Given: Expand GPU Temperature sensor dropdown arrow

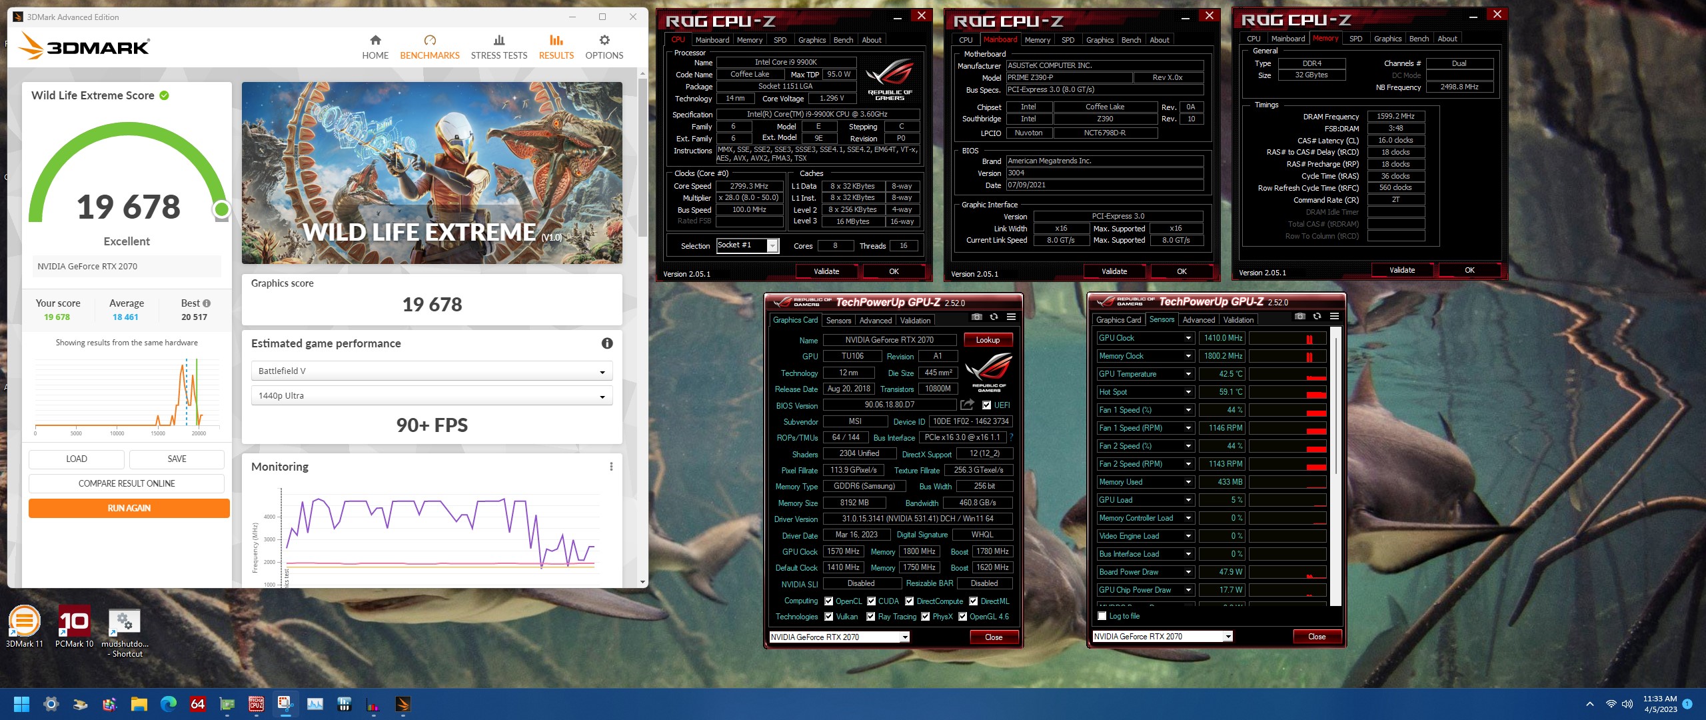Looking at the screenshot, I should point(1188,374).
